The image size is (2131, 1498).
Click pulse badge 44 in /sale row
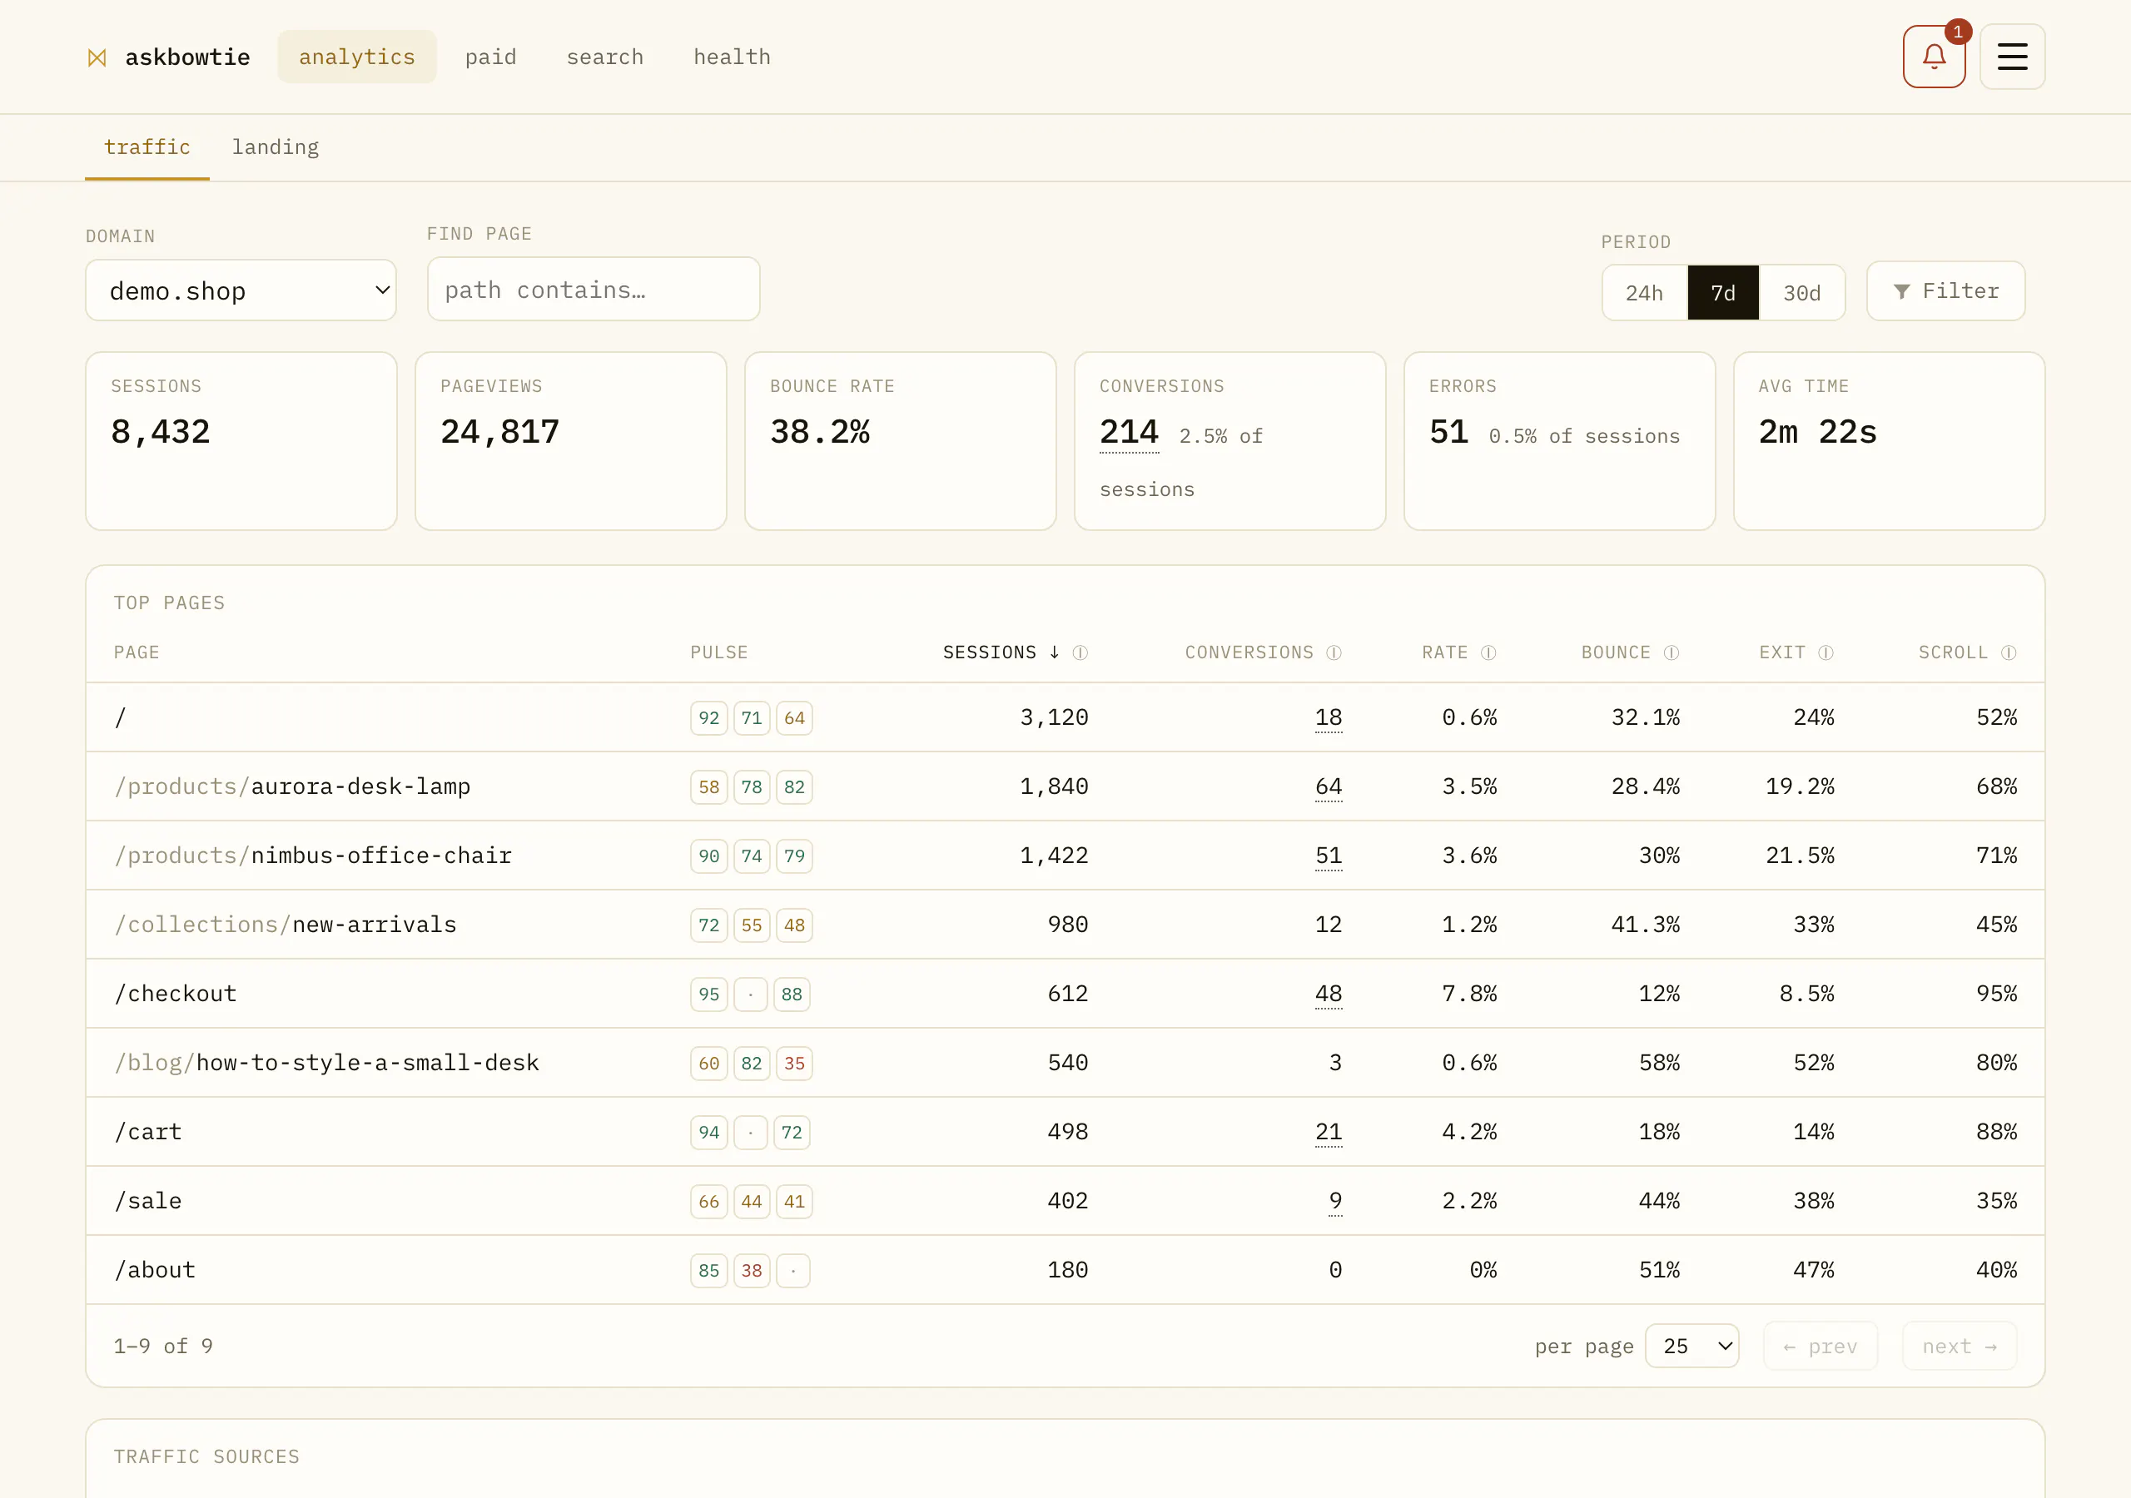click(x=751, y=1201)
